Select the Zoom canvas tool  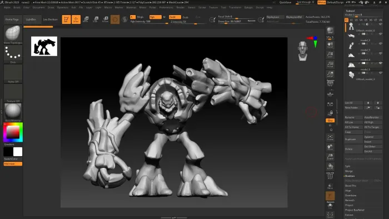[x=330, y=54]
